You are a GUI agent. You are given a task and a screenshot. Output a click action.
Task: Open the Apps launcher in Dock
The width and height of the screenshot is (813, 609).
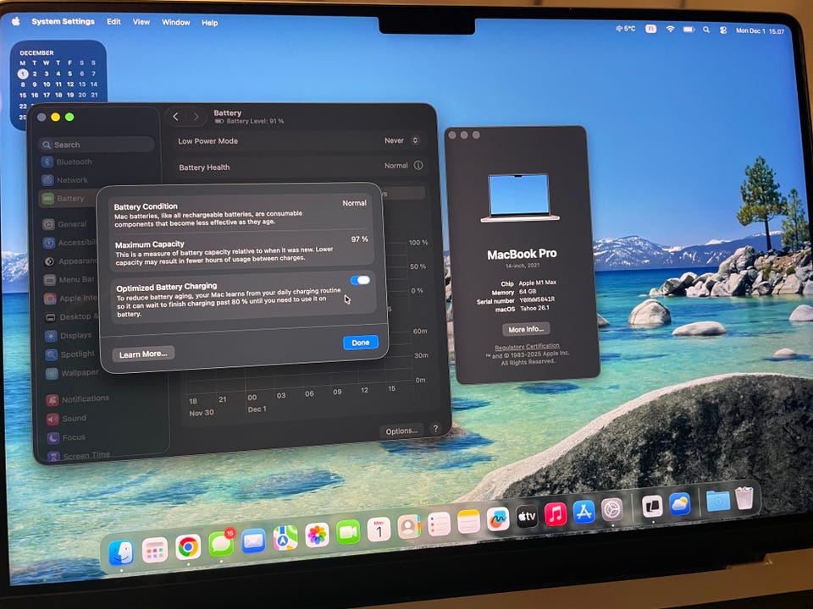click(x=154, y=550)
